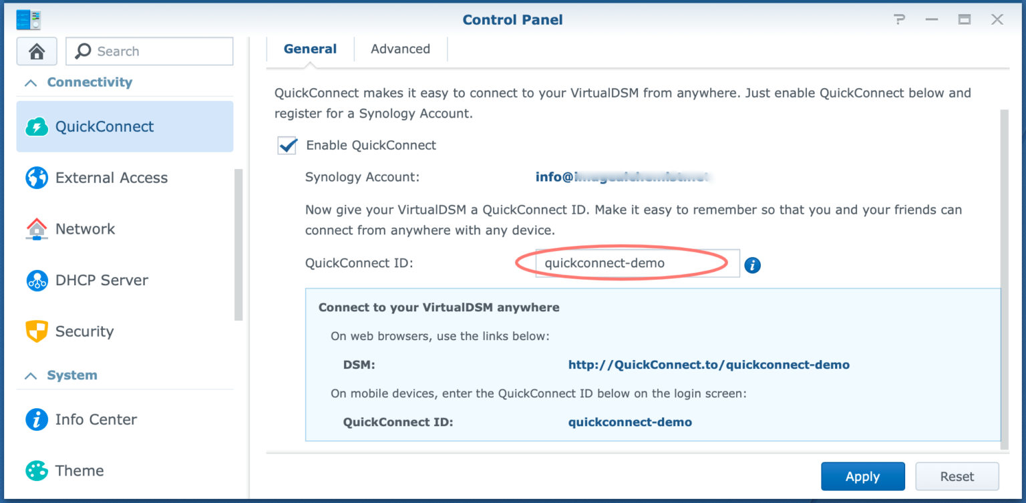Image resolution: width=1026 pixels, height=503 pixels.
Task: Click the info tooltip beside QuickConnect ID
Action: click(752, 265)
